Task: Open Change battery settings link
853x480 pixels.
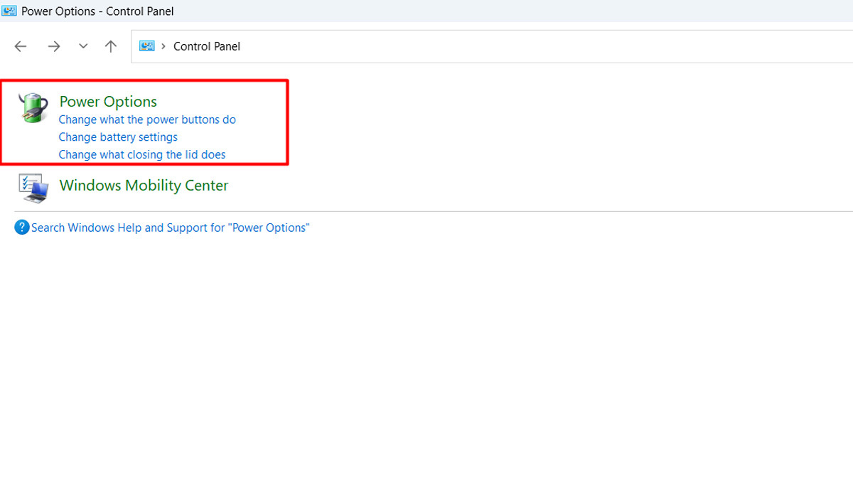Action: [118, 137]
